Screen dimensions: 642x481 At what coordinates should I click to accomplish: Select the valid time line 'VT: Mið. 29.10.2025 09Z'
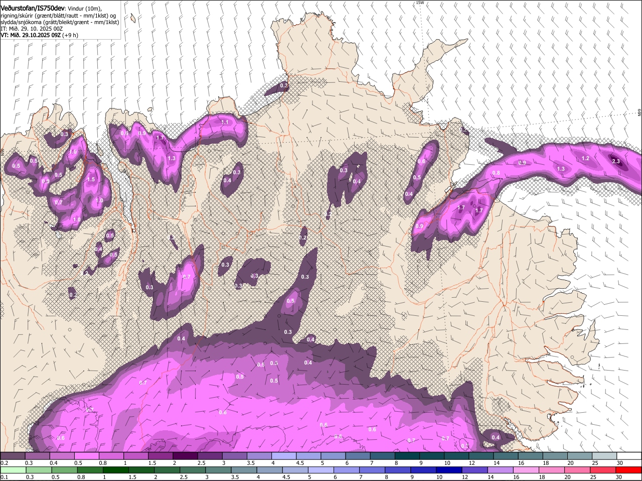[x=30, y=35]
